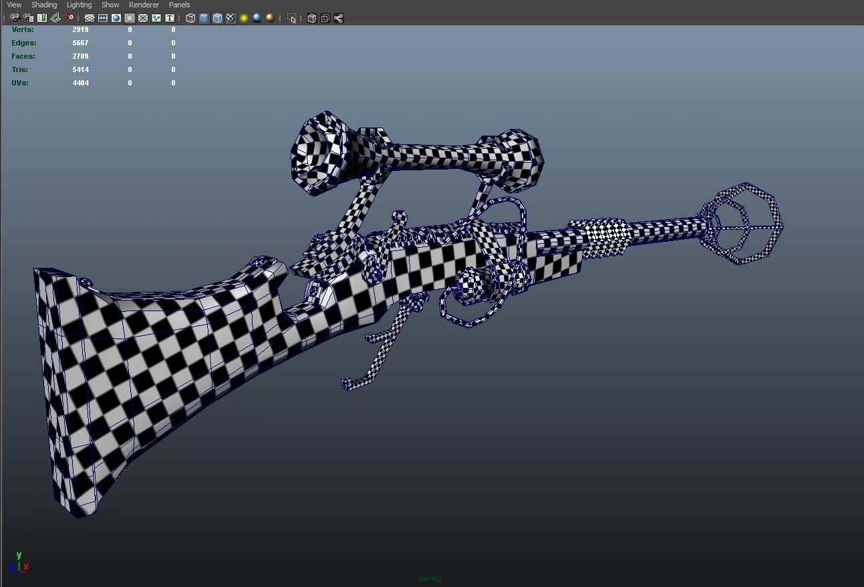
Task: Click the Faces label in HUD
Action: point(23,56)
